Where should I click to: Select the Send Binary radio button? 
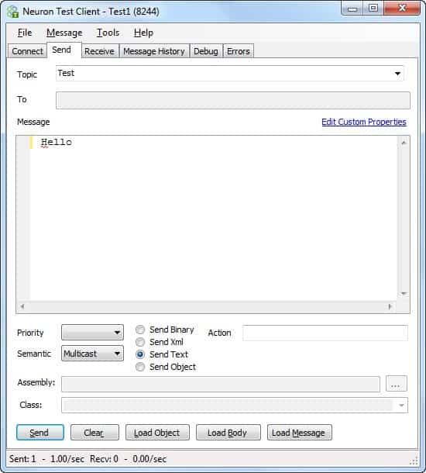point(140,330)
